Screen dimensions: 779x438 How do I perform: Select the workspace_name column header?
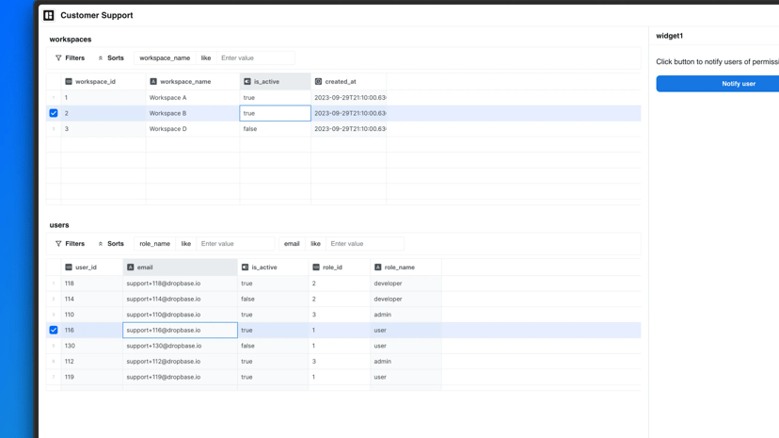pyautogui.click(x=193, y=82)
